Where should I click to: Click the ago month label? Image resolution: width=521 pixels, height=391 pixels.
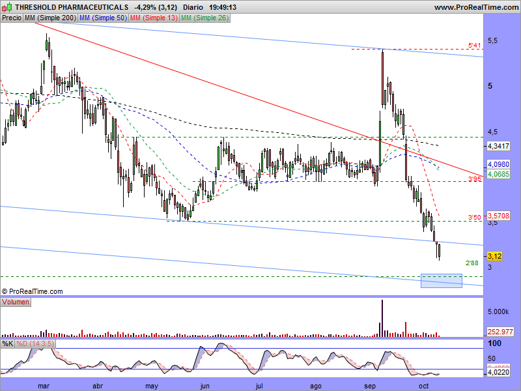pyautogui.click(x=315, y=386)
